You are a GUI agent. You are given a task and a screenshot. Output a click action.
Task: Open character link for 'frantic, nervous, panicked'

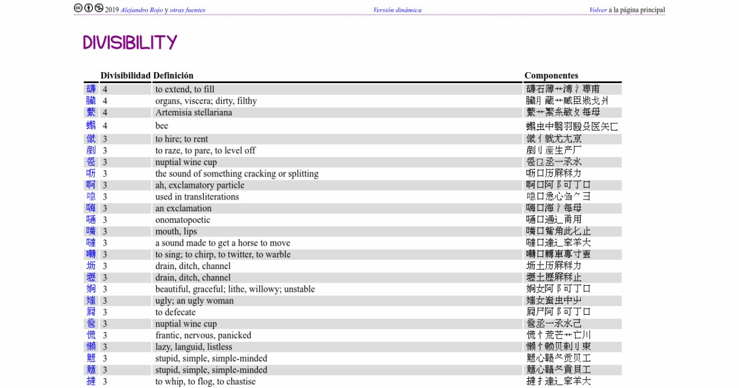(91, 336)
